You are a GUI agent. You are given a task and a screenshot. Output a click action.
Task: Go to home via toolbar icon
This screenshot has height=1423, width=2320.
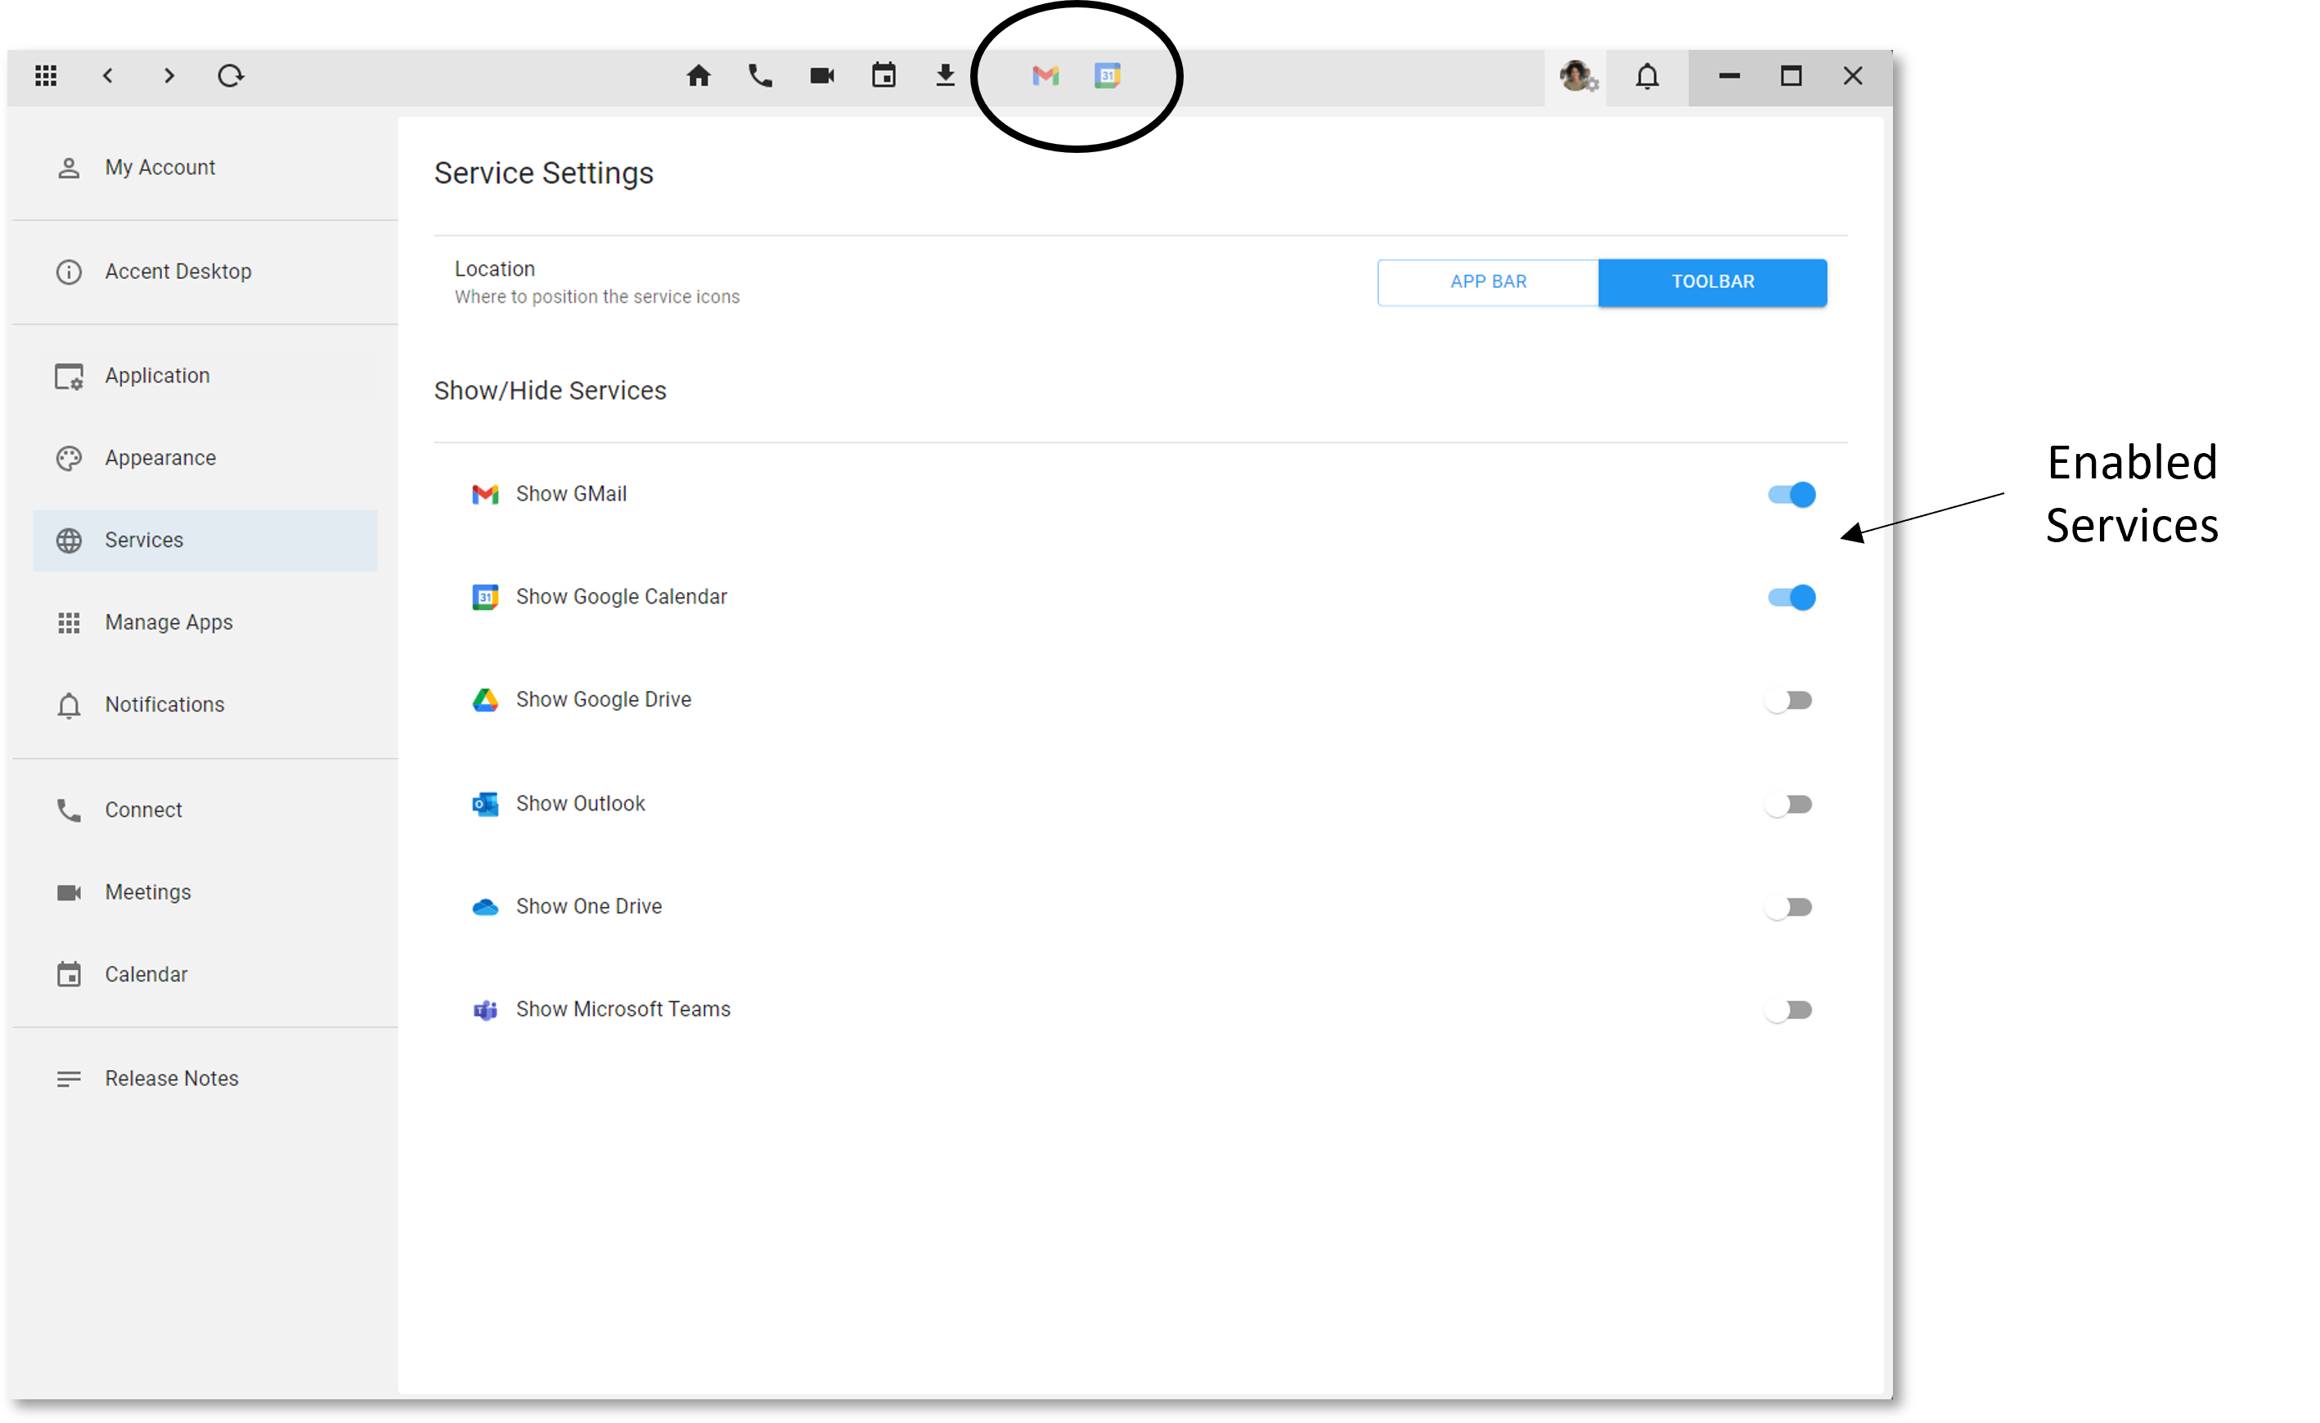699,75
